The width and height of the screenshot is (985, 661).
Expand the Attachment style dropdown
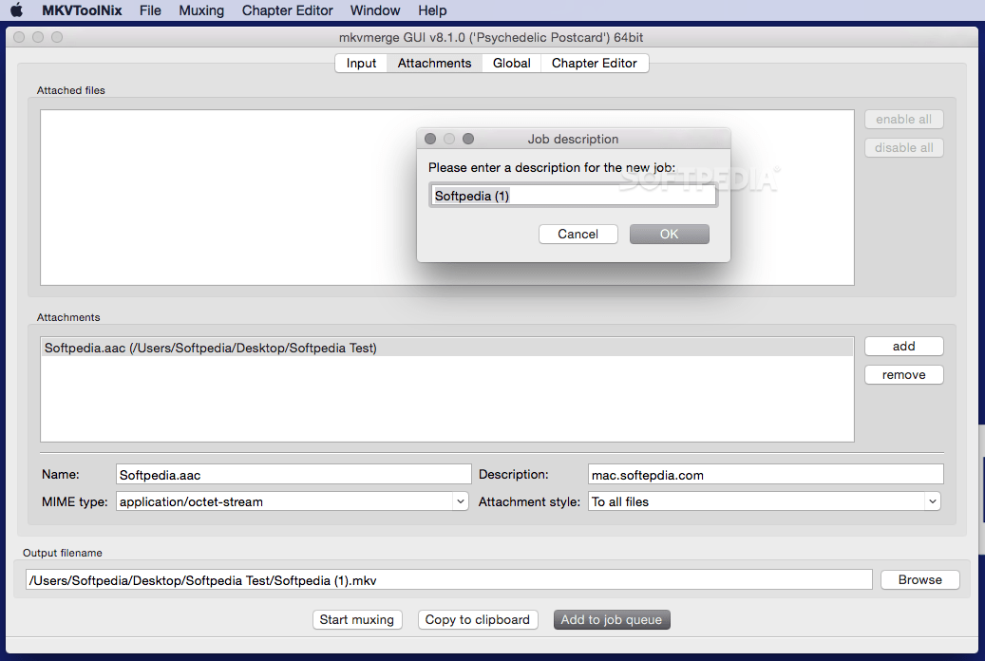click(932, 501)
